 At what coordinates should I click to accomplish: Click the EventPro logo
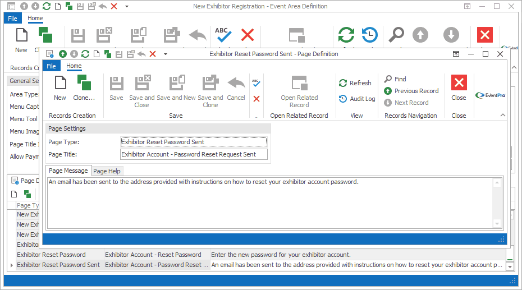[x=491, y=95]
